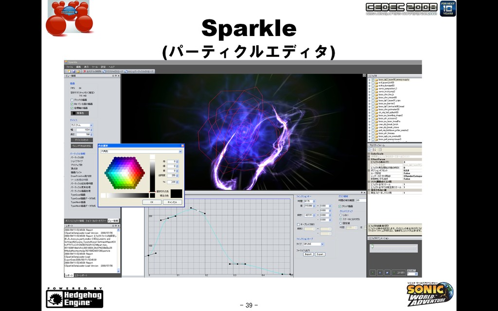Click the Open folder toolbar icon

(x=78, y=71)
